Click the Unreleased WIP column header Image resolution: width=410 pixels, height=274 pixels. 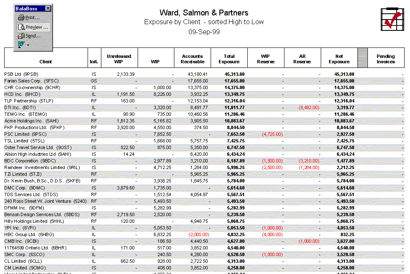point(119,59)
